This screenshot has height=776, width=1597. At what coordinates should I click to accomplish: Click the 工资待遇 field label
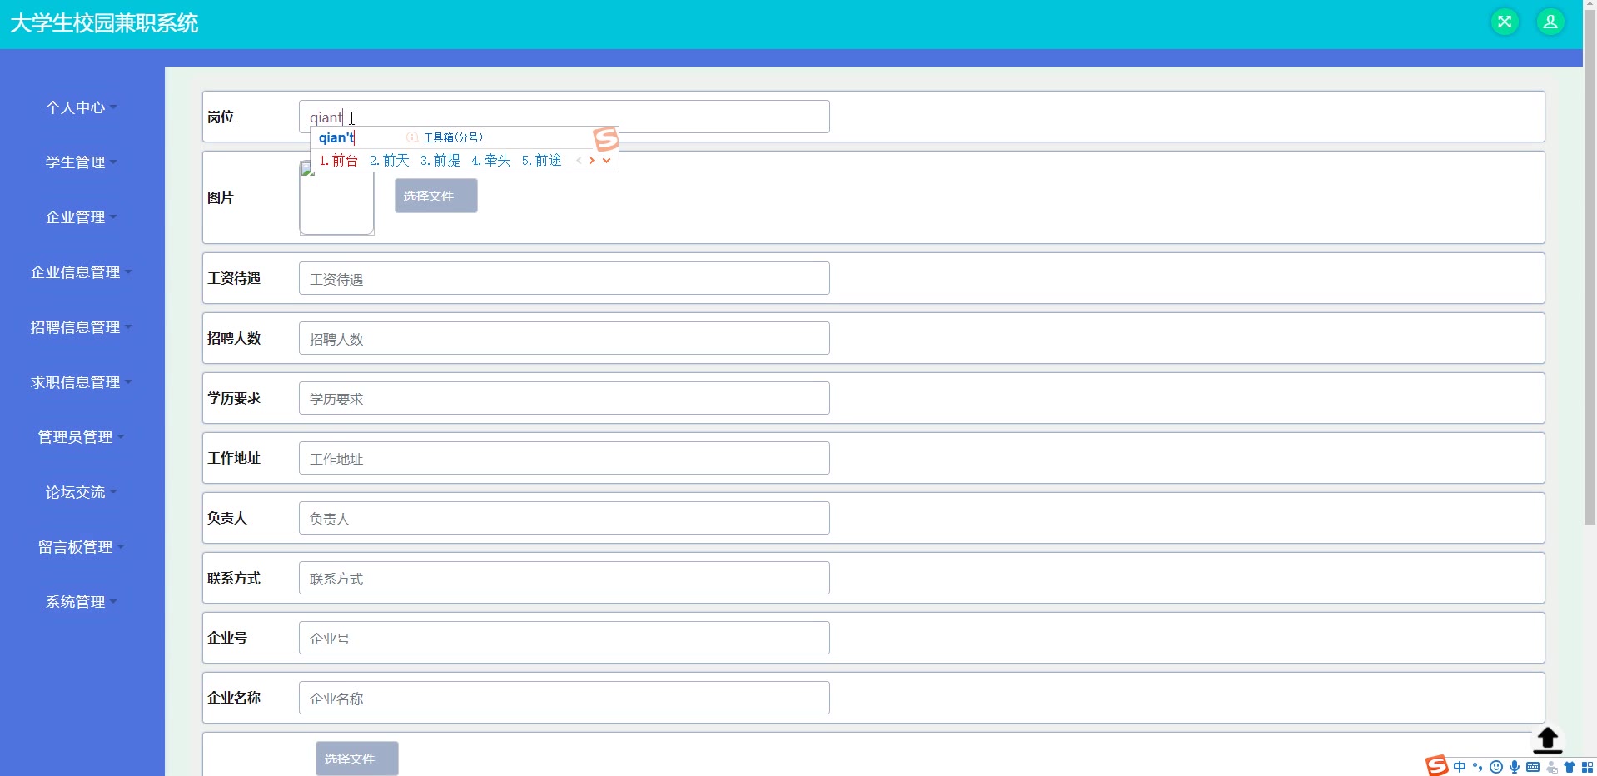tap(234, 278)
